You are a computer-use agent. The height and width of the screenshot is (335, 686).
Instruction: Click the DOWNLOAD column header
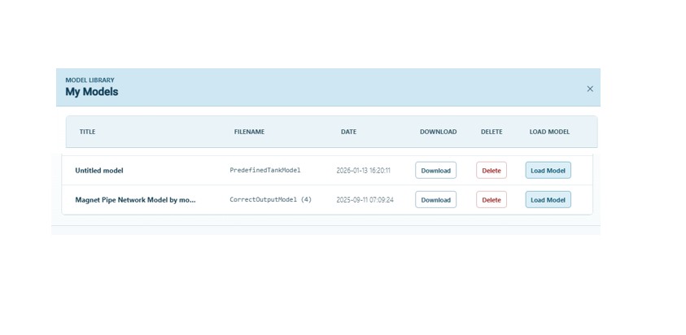(439, 132)
